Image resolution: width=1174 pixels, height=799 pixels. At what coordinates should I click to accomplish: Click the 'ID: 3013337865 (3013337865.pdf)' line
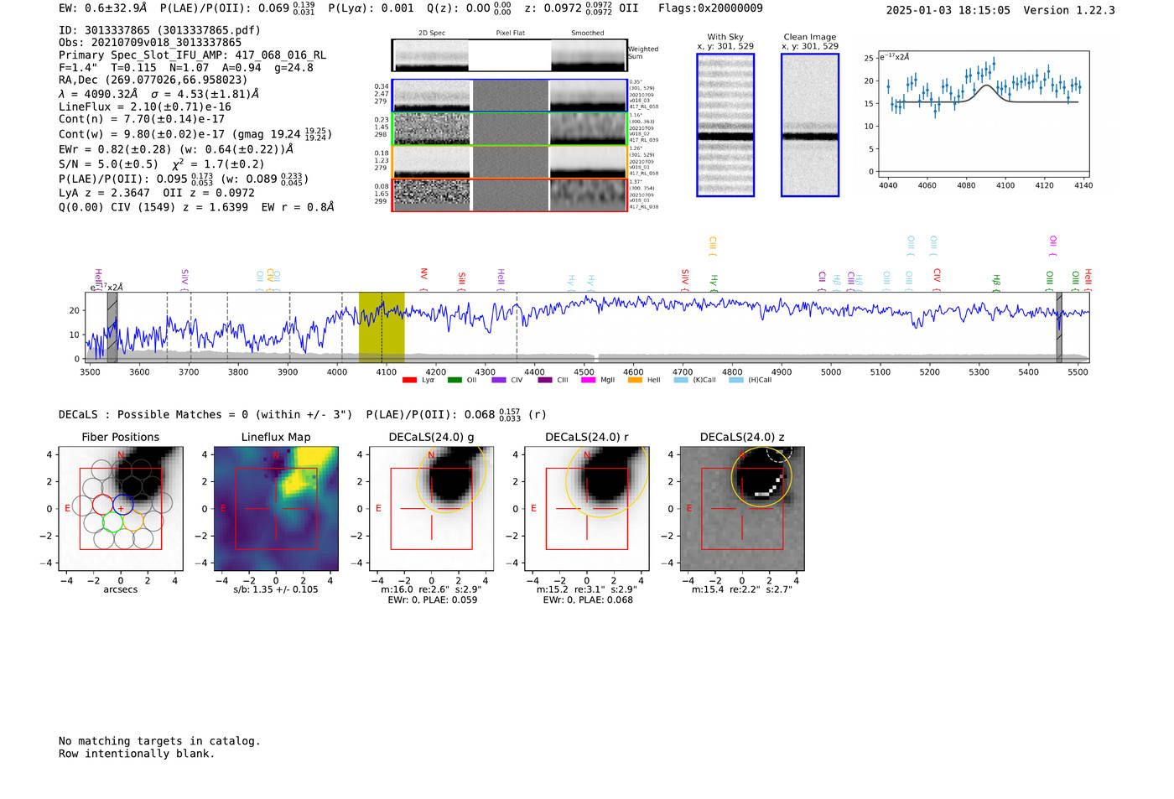coord(159,30)
